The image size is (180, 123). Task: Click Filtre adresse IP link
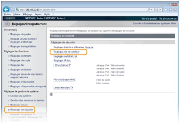coord(62,65)
